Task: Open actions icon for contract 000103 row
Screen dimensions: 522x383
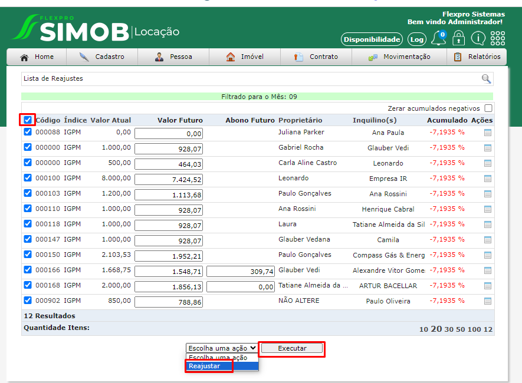Action: (x=488, y=194)
